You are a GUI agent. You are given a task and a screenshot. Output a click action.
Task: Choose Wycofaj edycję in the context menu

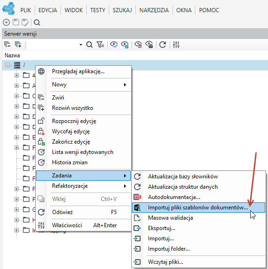[83, 131]
